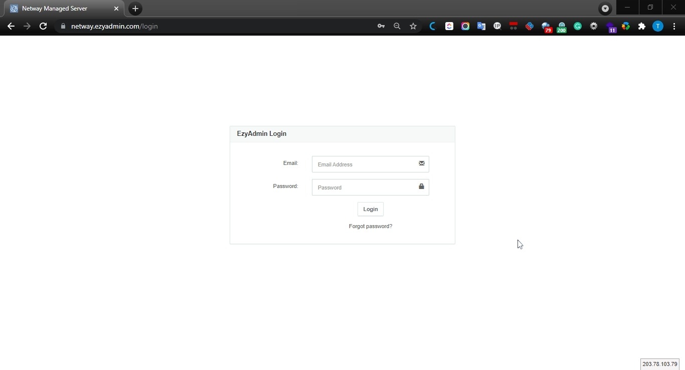Viewport: 685px width, 370px height.
Task: Open a new browser tab
Action: [135, 9]
